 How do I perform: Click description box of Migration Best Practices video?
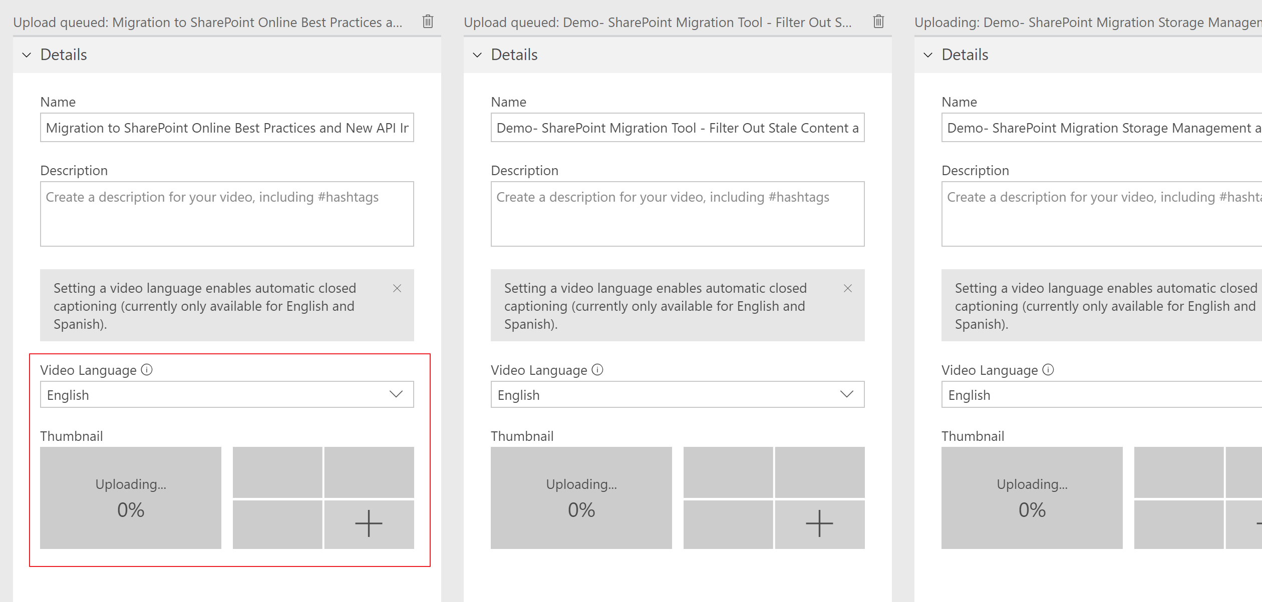pos(227,214)
